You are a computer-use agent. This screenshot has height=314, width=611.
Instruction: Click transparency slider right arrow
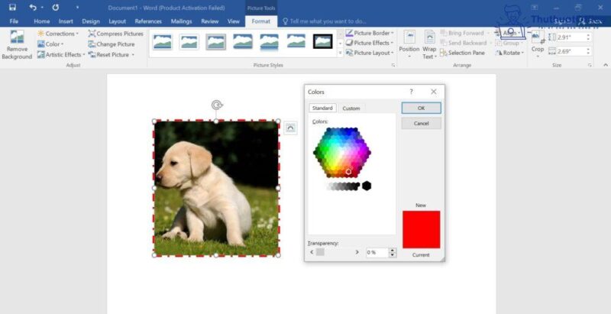357,252
